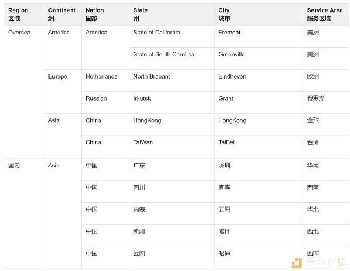Select the TaiBei city cell

[x=258, y=147]
